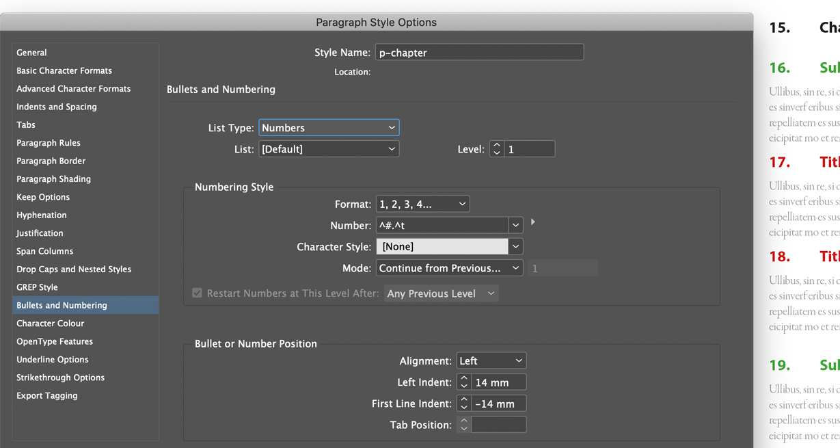
Task: Decrease the Level value using its down arrow
Action: pyautogui.click(x=496, y=152)
